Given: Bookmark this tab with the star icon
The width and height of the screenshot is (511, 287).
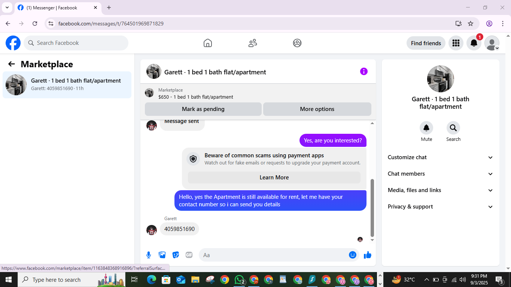Looking at the screenshot, I should (x=471, y=24).
